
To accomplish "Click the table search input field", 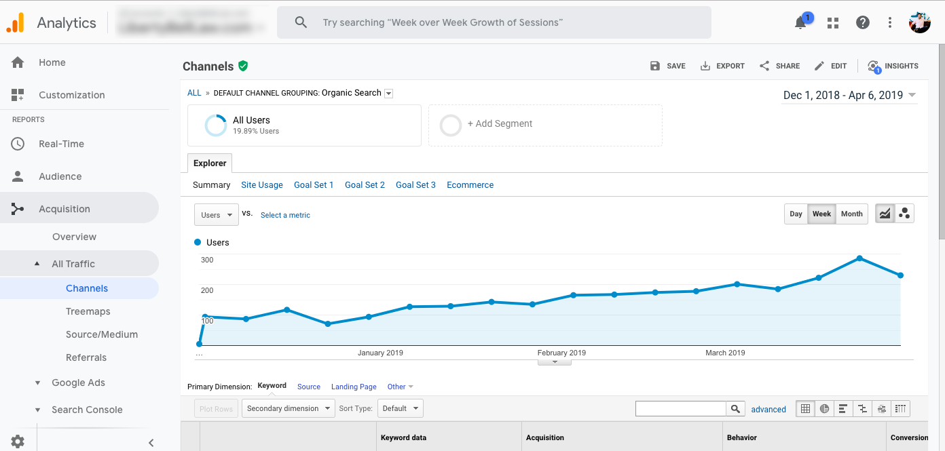I will [x=681, y=409].
